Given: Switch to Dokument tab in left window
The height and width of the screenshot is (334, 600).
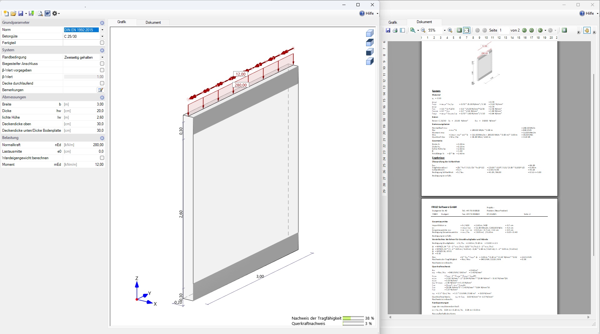Looking at the screenshot, I should click(153, 22).
